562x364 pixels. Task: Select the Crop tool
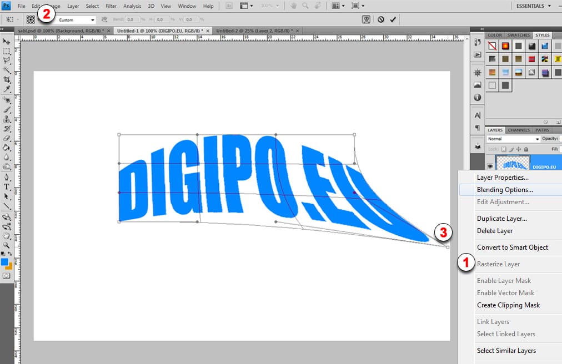click(7, 79)
